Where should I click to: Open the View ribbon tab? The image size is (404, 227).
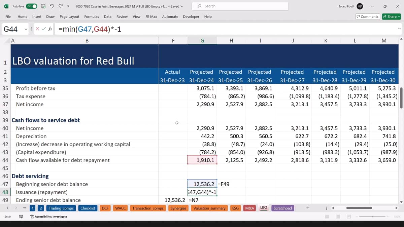tap(136, 16)
